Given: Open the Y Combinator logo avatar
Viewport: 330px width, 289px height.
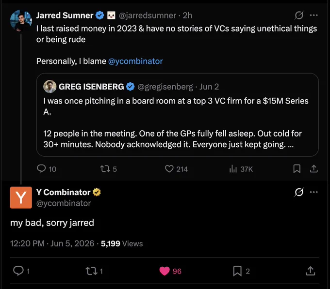Looking at the screenshot, I should (21, 198).
